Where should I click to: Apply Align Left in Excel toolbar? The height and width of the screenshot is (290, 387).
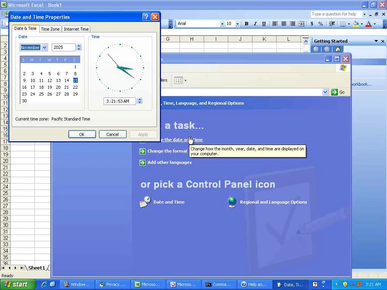[x=275, y=24]
